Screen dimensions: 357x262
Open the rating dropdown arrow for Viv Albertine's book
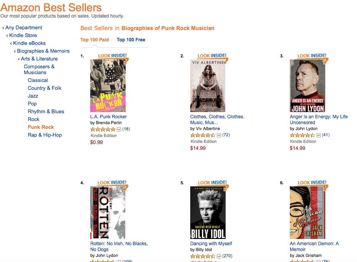219,135
